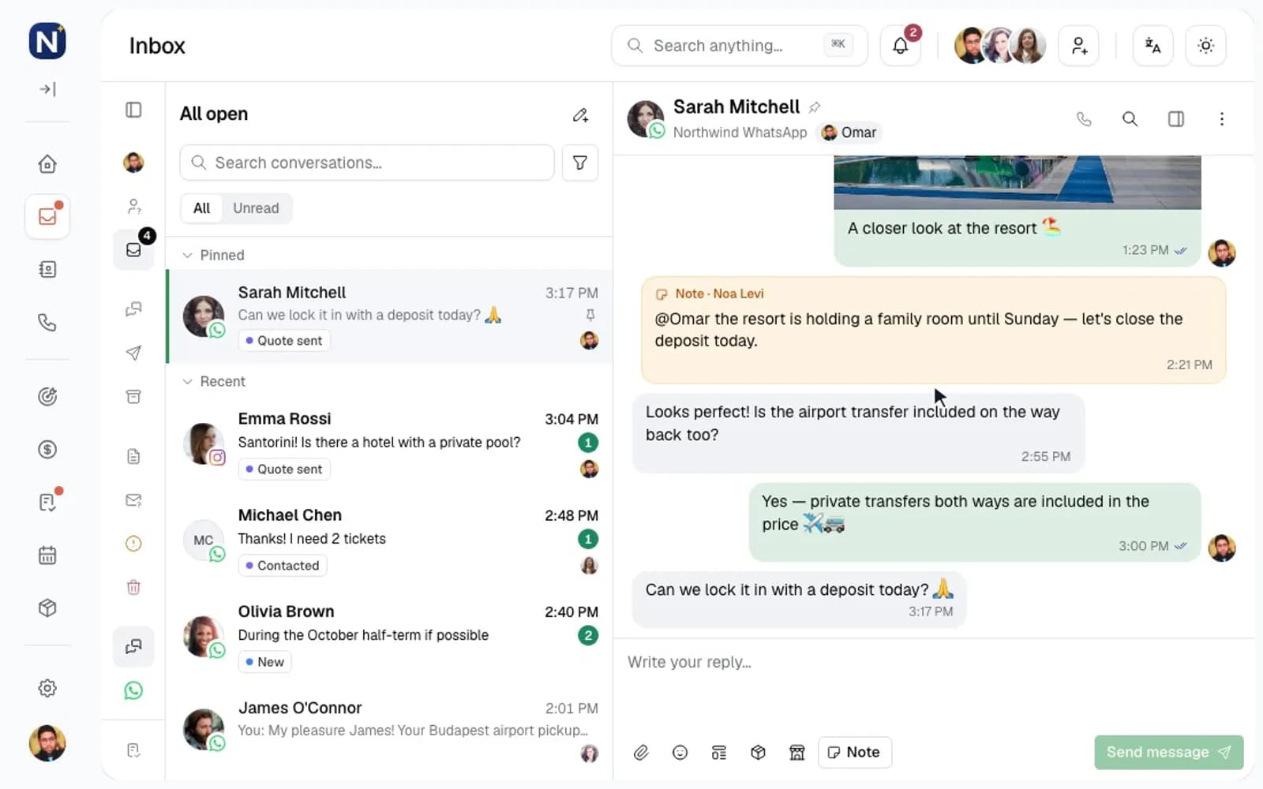Click the Search conversations field

click(367, 163)
